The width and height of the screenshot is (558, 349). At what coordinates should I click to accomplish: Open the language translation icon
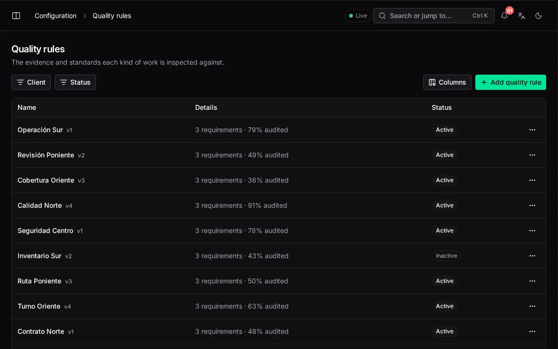pyautogui.click(x=521, y=16)
